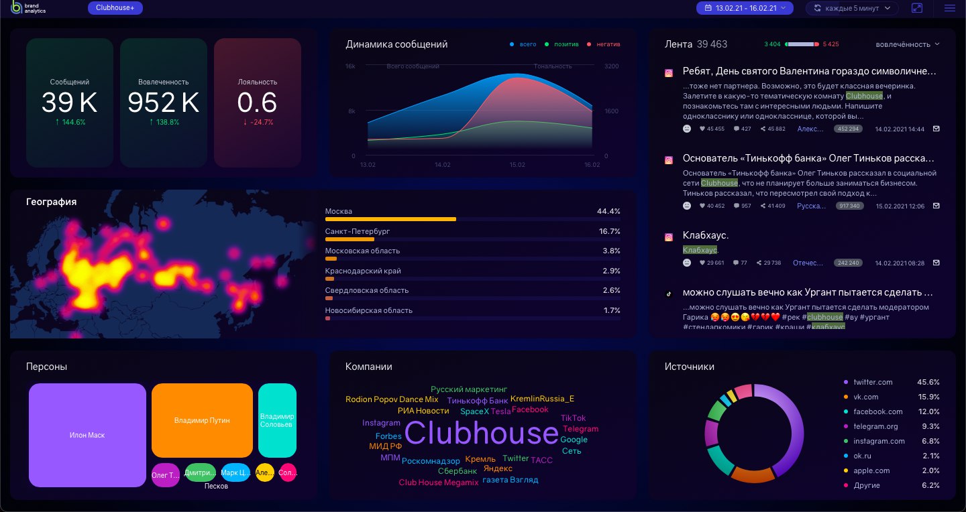
Task: Open post title 'Основатель «Тинькофф банка» Олег Тиньков'
Action: (808, 159)
